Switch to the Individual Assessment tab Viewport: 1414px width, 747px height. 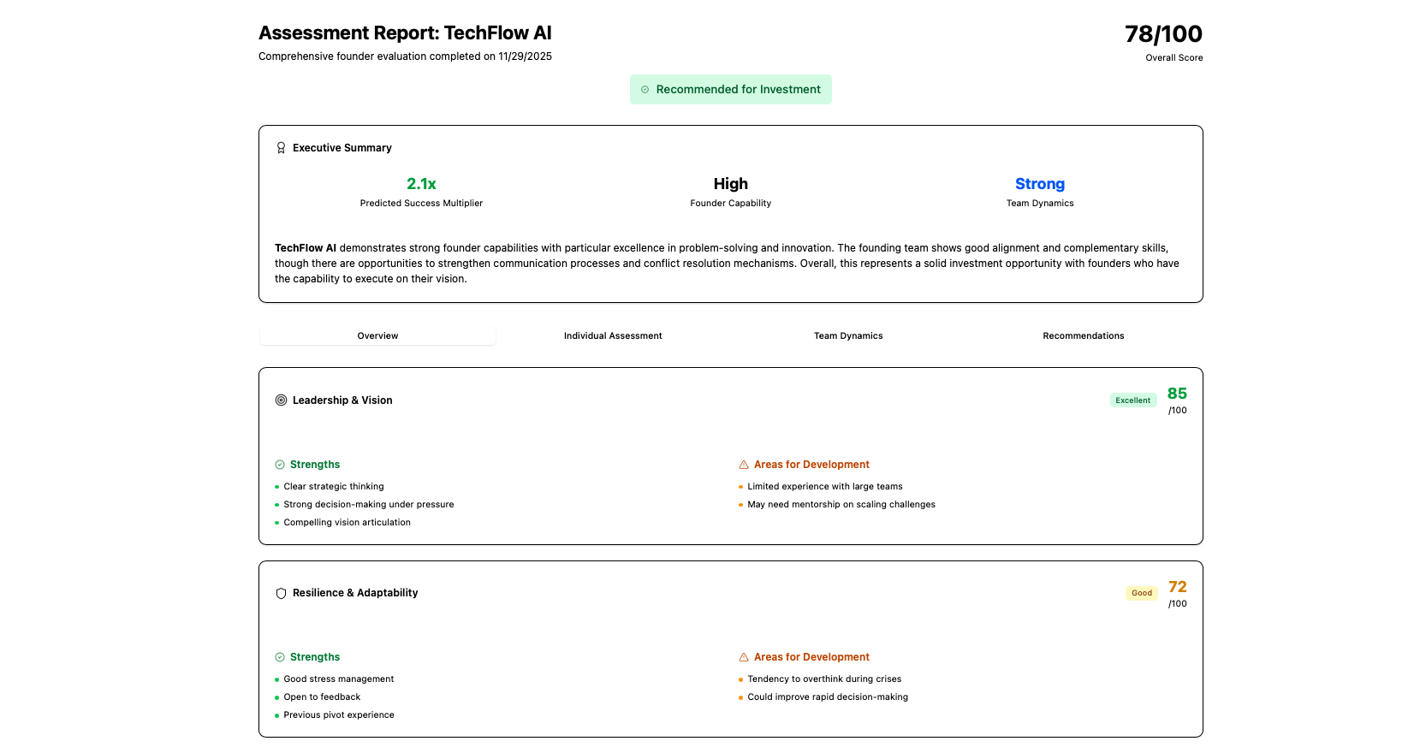pos(613,335)
